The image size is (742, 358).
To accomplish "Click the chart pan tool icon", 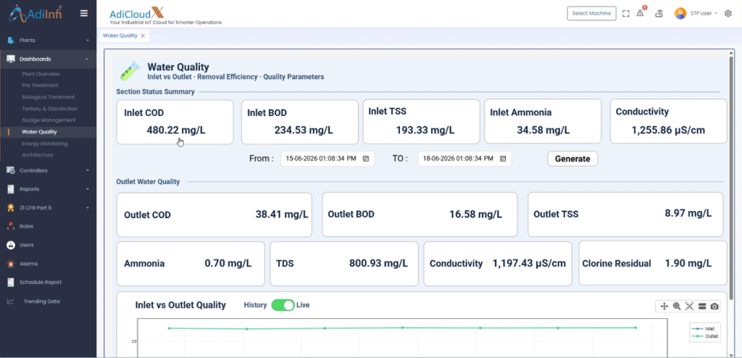I will tap(664, 307).
